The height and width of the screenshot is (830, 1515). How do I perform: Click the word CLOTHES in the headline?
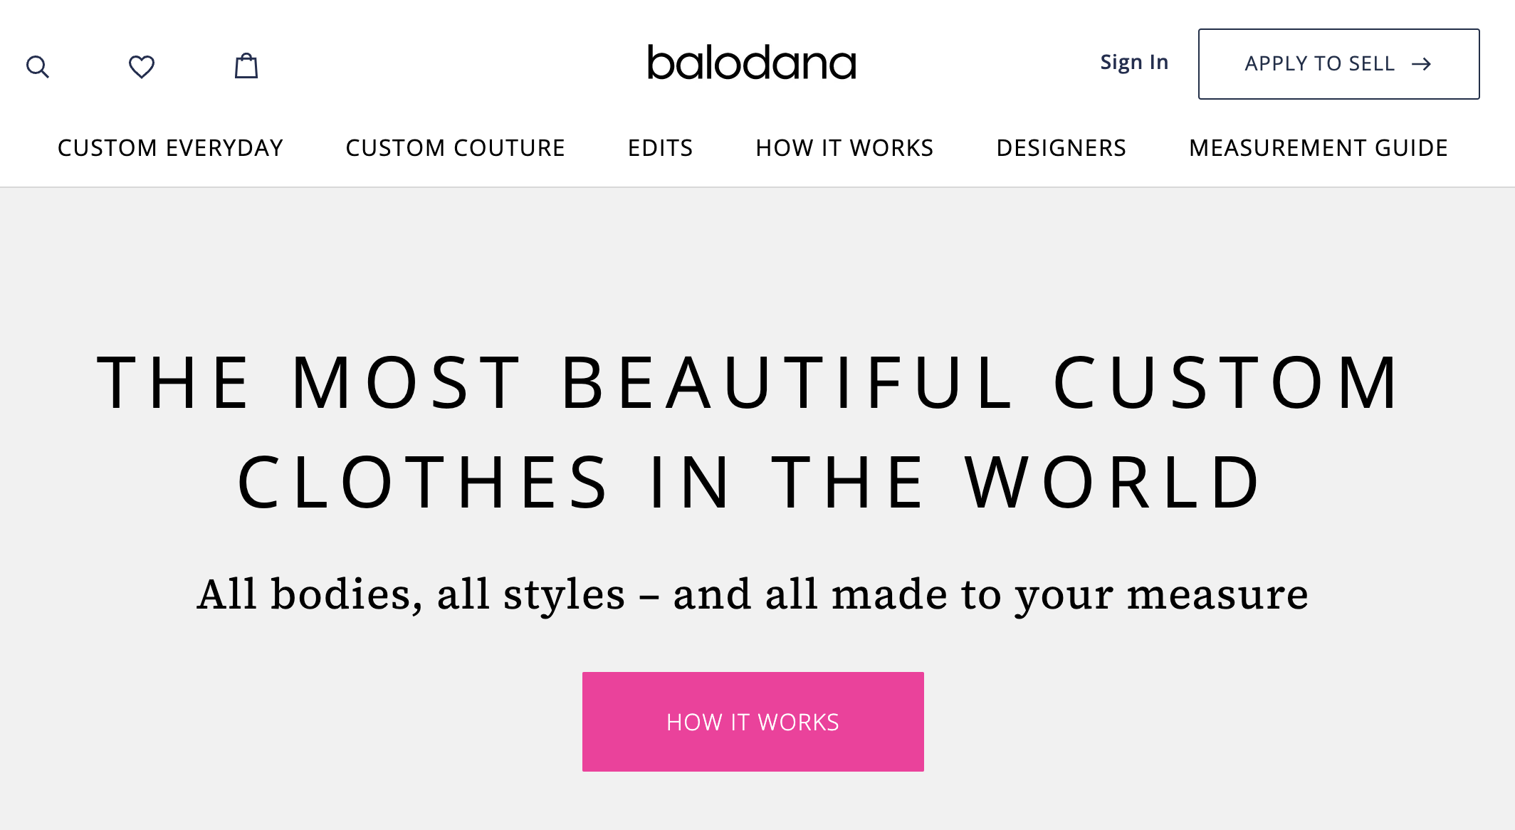[x=423, y=483]
